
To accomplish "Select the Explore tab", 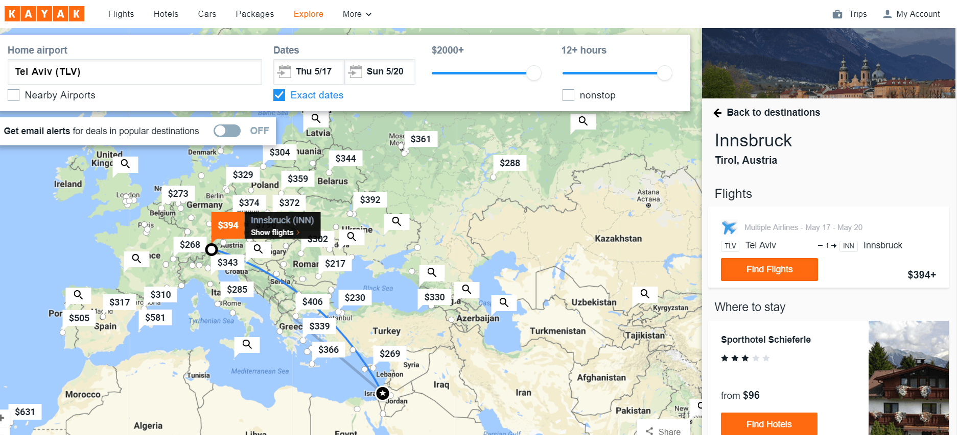I will [x=308, y=14].
